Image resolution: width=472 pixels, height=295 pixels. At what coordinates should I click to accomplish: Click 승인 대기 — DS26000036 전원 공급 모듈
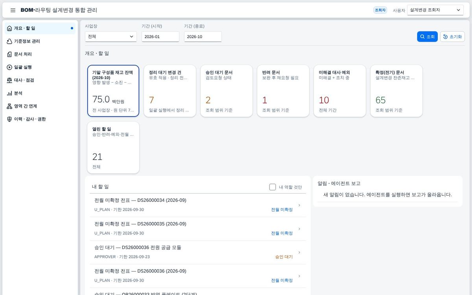pos(138,247)
